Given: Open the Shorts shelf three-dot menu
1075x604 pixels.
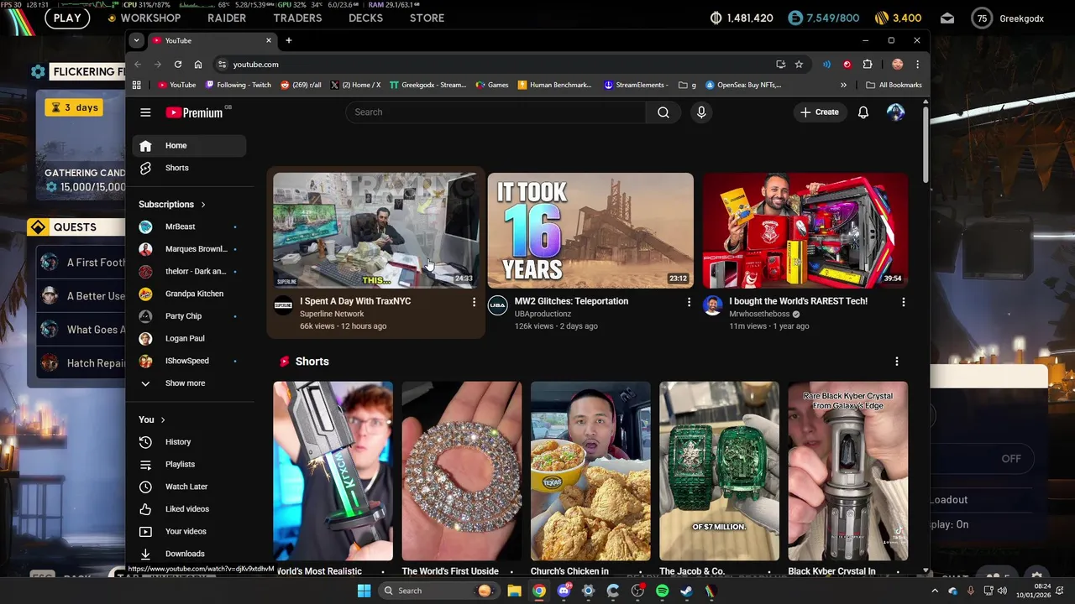Looking at the screenshot, I should pyautogui.click(x=896, y=362).
